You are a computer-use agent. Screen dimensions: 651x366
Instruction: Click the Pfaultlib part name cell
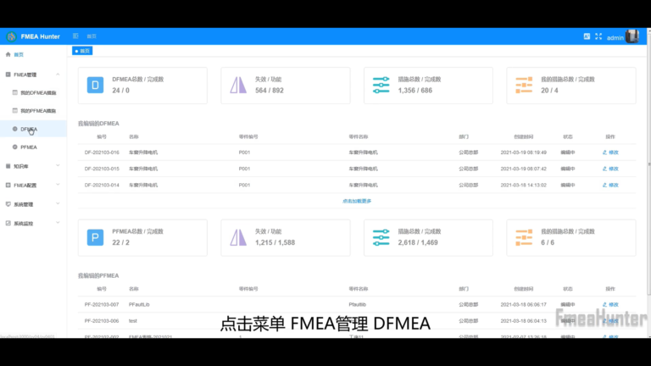pyautogui.click(x=358, y=305)
